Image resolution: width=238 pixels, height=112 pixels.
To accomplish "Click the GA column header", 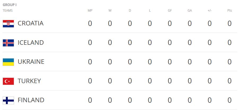I will pyautogui.click(x=189, y=11).
